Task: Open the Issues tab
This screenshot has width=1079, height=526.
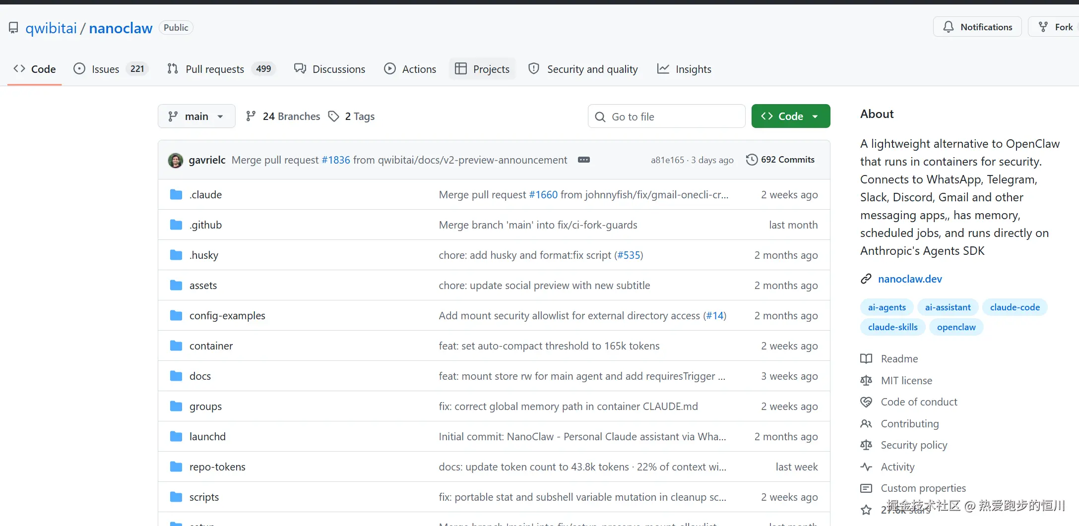Action: [x=111, y=69]
